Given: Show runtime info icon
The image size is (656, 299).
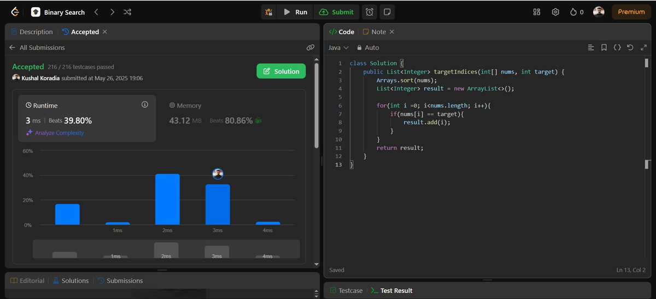Looking at the screenshot, I should click(x=145, y=104).
